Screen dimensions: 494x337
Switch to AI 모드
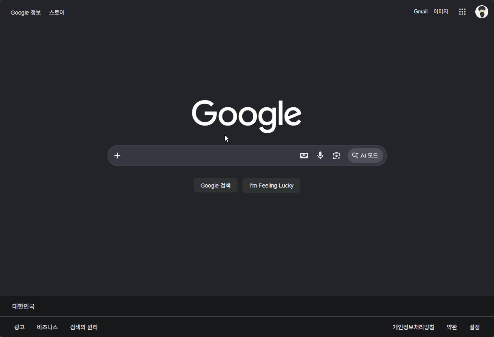[365, 156]
